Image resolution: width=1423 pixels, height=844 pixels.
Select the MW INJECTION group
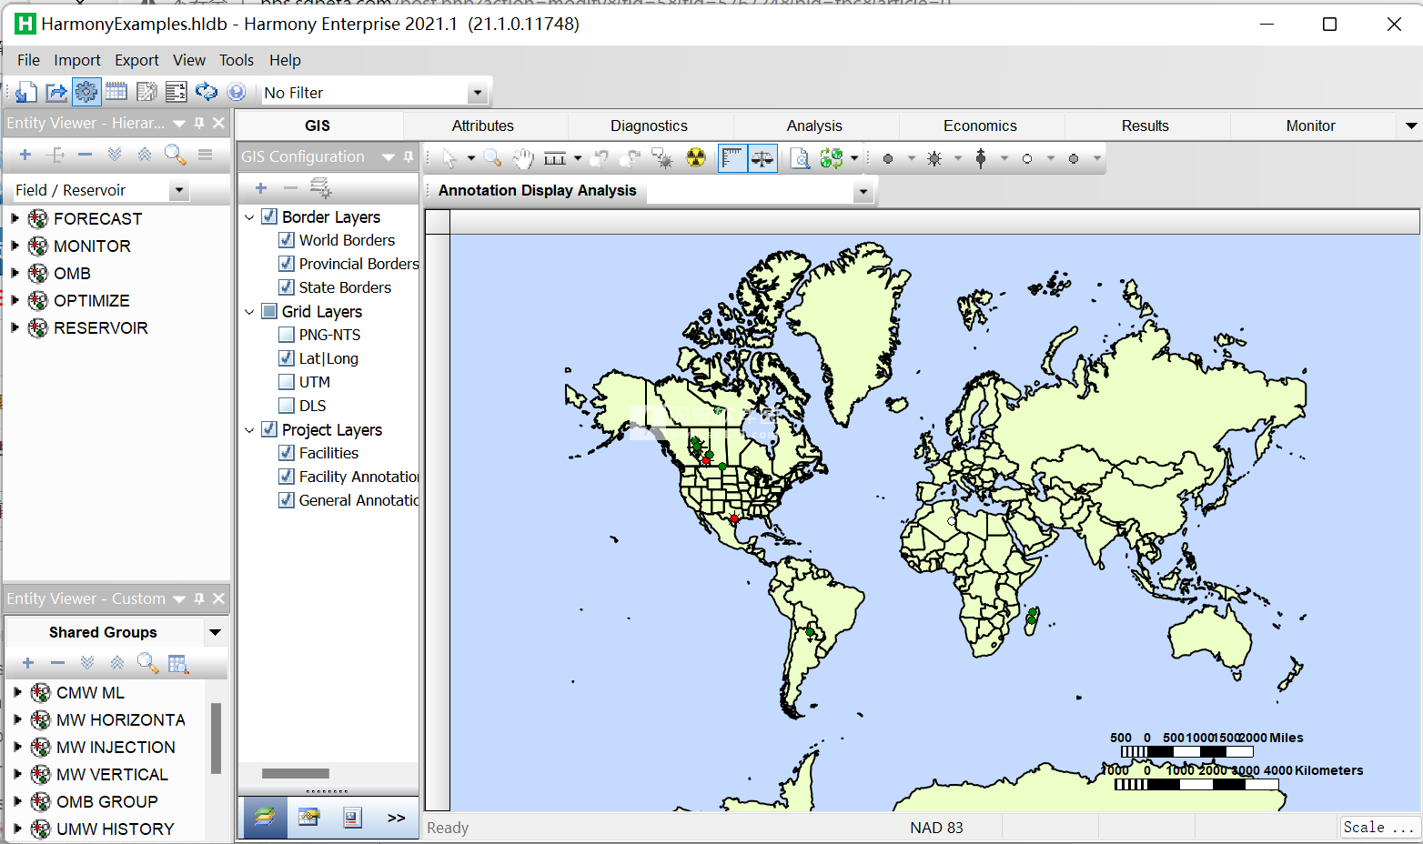pos(116,747)
